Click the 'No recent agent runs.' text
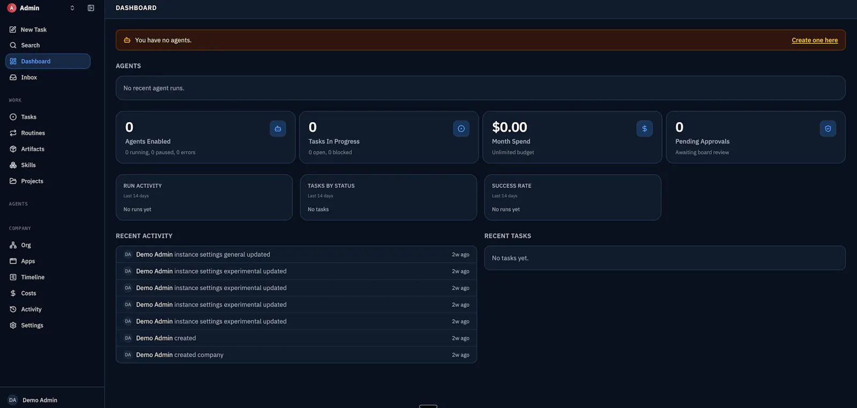This screenshot has height=408, width=857. (154, 88)
